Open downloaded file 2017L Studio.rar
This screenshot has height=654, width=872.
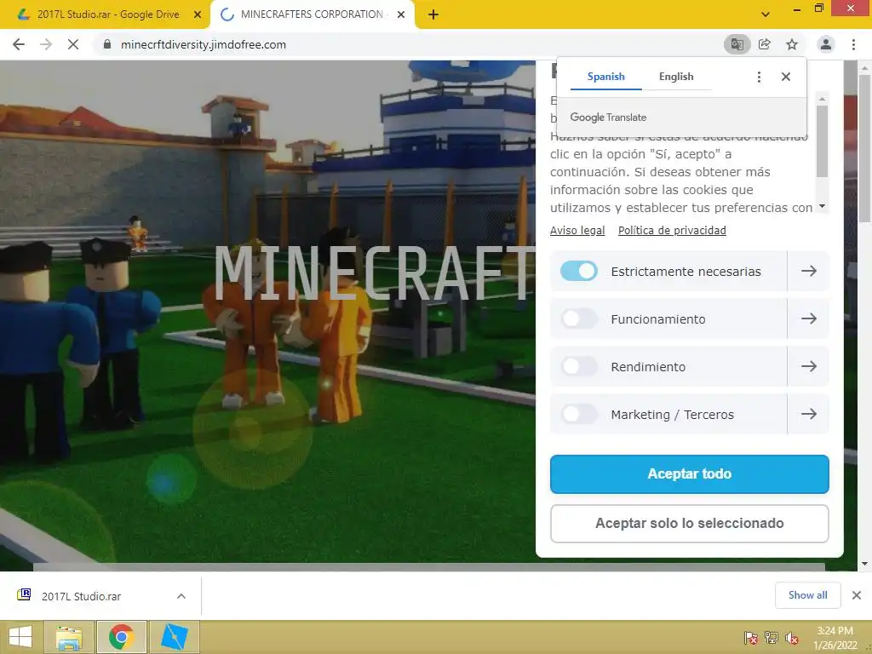[81, 596]
